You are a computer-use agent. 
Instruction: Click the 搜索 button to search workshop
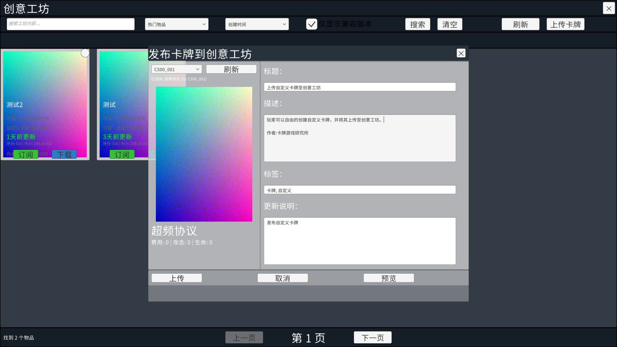[417, 24]
